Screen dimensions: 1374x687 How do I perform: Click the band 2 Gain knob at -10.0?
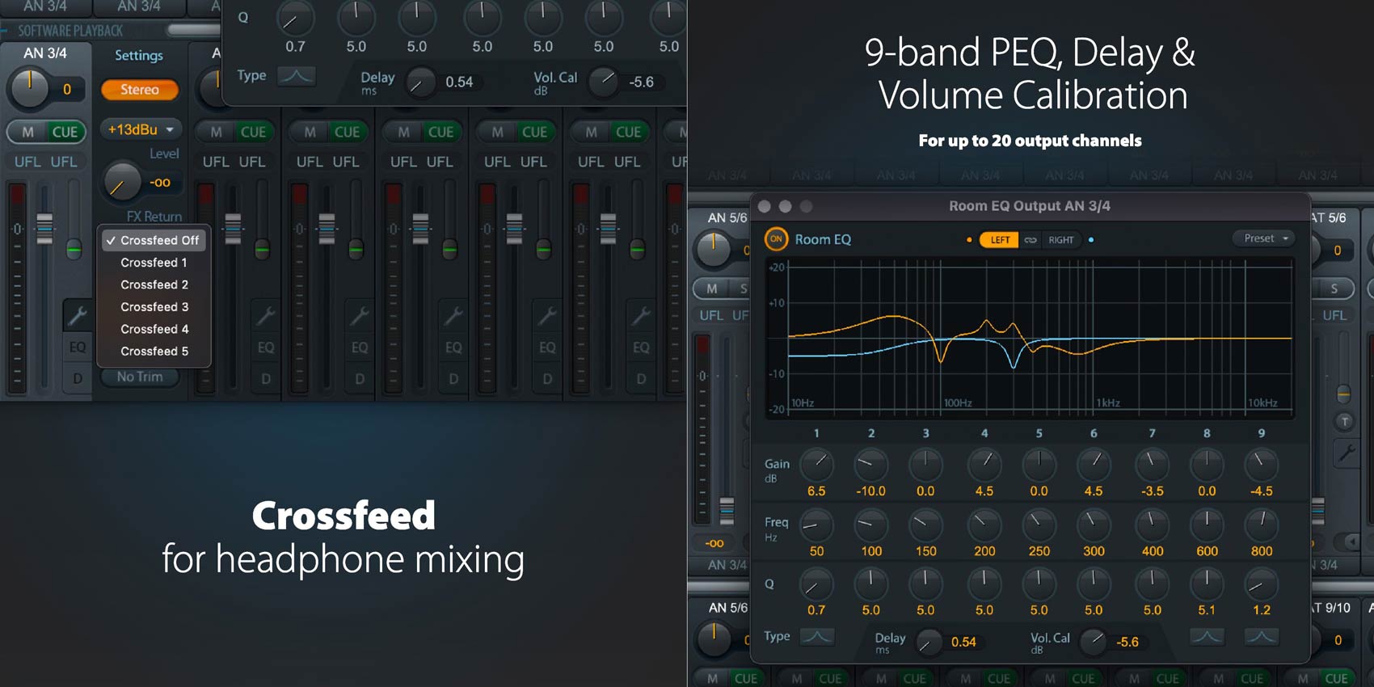click(870, 465)
